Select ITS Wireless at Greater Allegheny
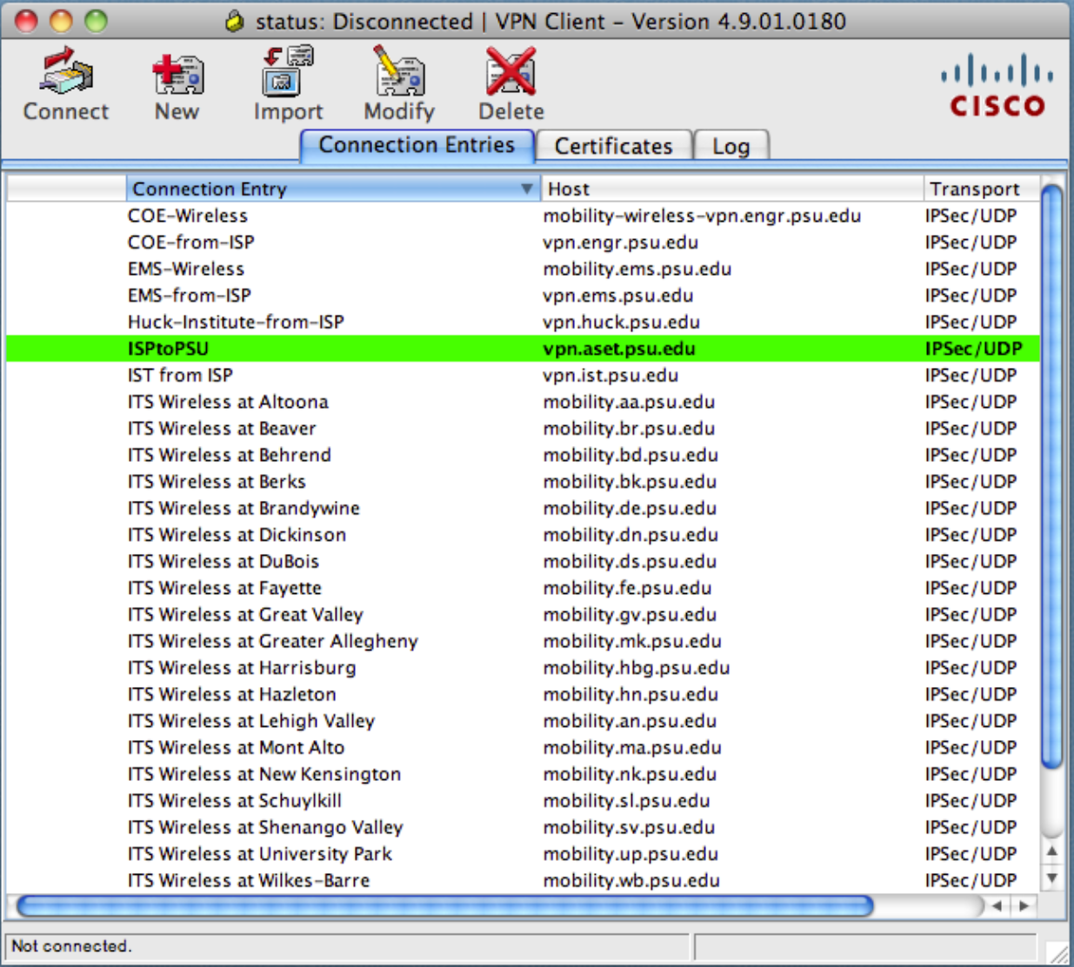The height and width of the screenshot is (967, 1074). 523,641
